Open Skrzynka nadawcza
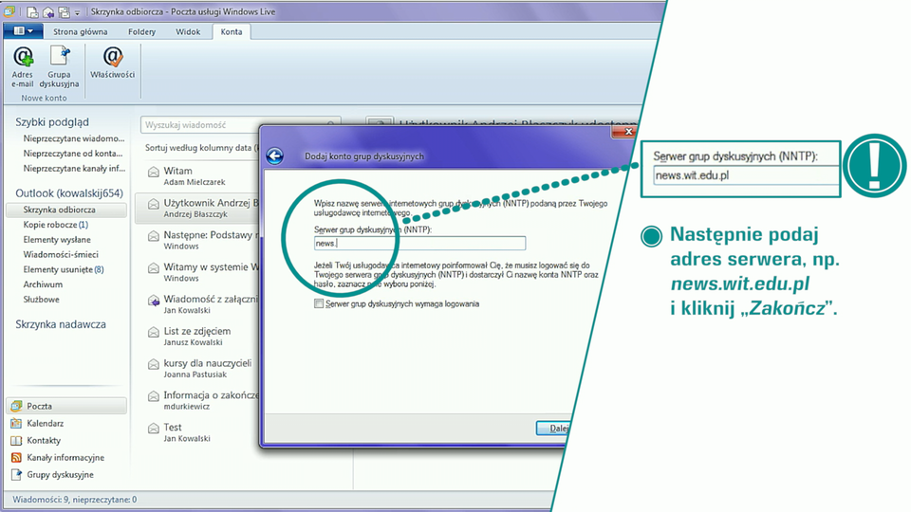The image size is (911, 512). tap(61, 324)
